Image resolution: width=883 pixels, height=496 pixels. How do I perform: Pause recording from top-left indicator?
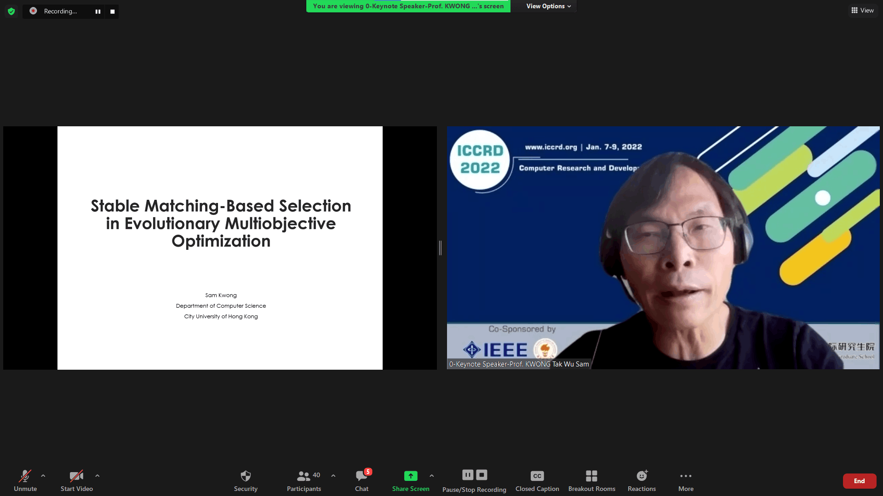(x=98, y=11)
